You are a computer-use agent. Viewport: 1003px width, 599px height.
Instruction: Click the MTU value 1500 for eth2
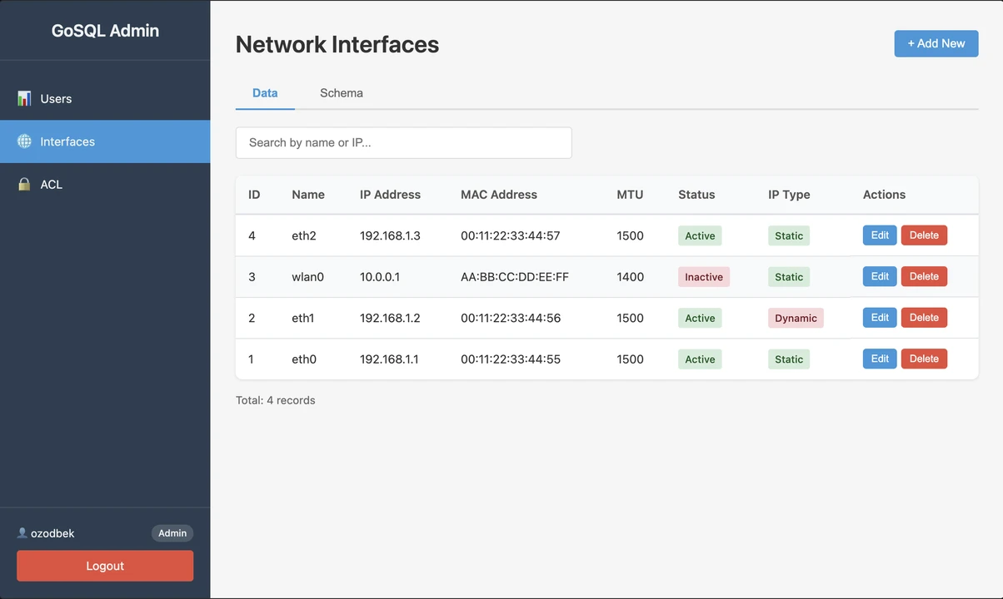[630, 235]
